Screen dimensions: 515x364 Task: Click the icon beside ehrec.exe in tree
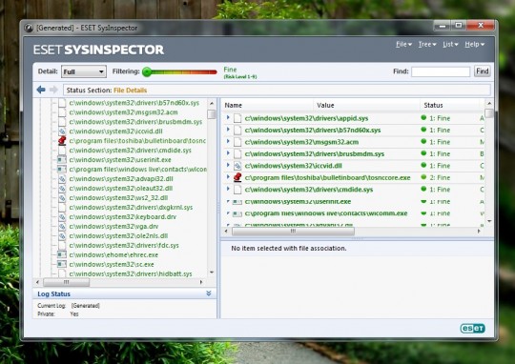(62, 254)
